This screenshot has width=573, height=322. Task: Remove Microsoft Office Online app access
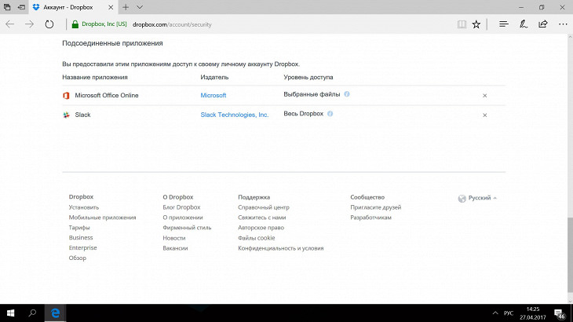pos(484,95)
